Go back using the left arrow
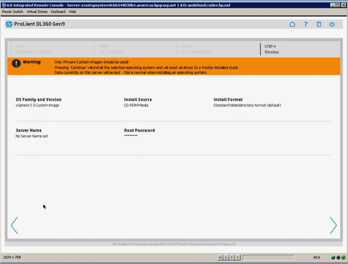 coord(14,225)
